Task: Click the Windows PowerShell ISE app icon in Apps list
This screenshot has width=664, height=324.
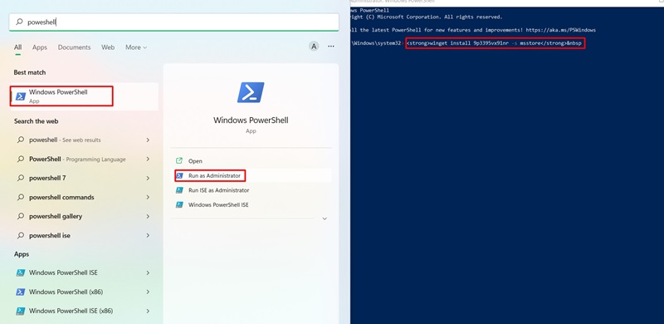Action: [x=20, y=272]
